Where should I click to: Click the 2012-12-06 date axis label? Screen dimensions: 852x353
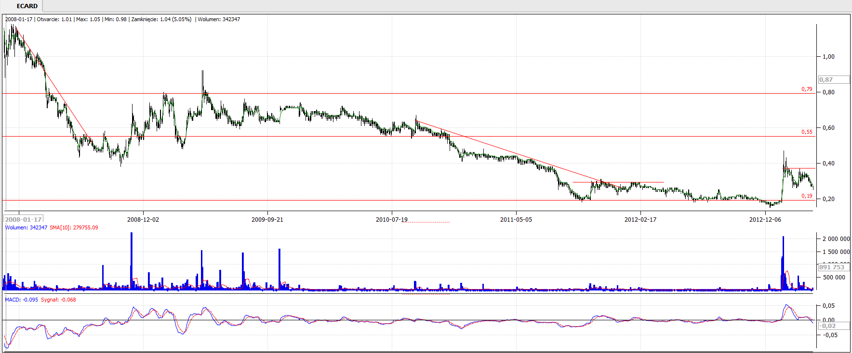[x=765, y=220]
